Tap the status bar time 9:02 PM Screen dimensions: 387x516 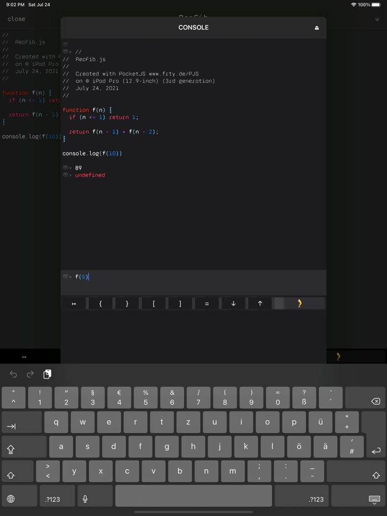click(x=15, y=4)
